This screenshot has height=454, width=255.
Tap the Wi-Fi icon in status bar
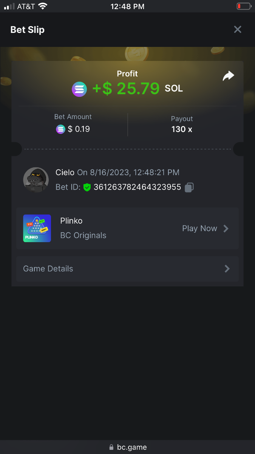coord(43,6)
